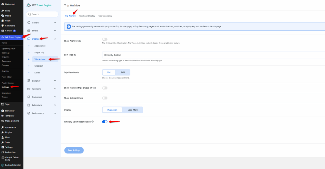
Task: Click the Currency grid icon
Action: pyautogui.click(x=29, y=81)
